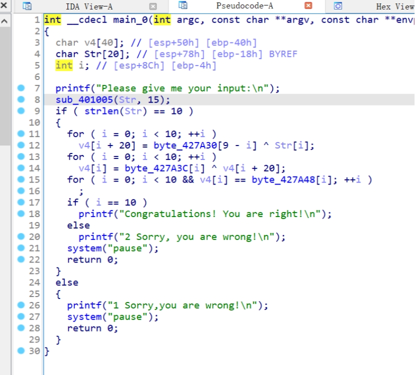Toggle the breakpoint dot on line 13
Screen dimensions: 415x375
21,156
